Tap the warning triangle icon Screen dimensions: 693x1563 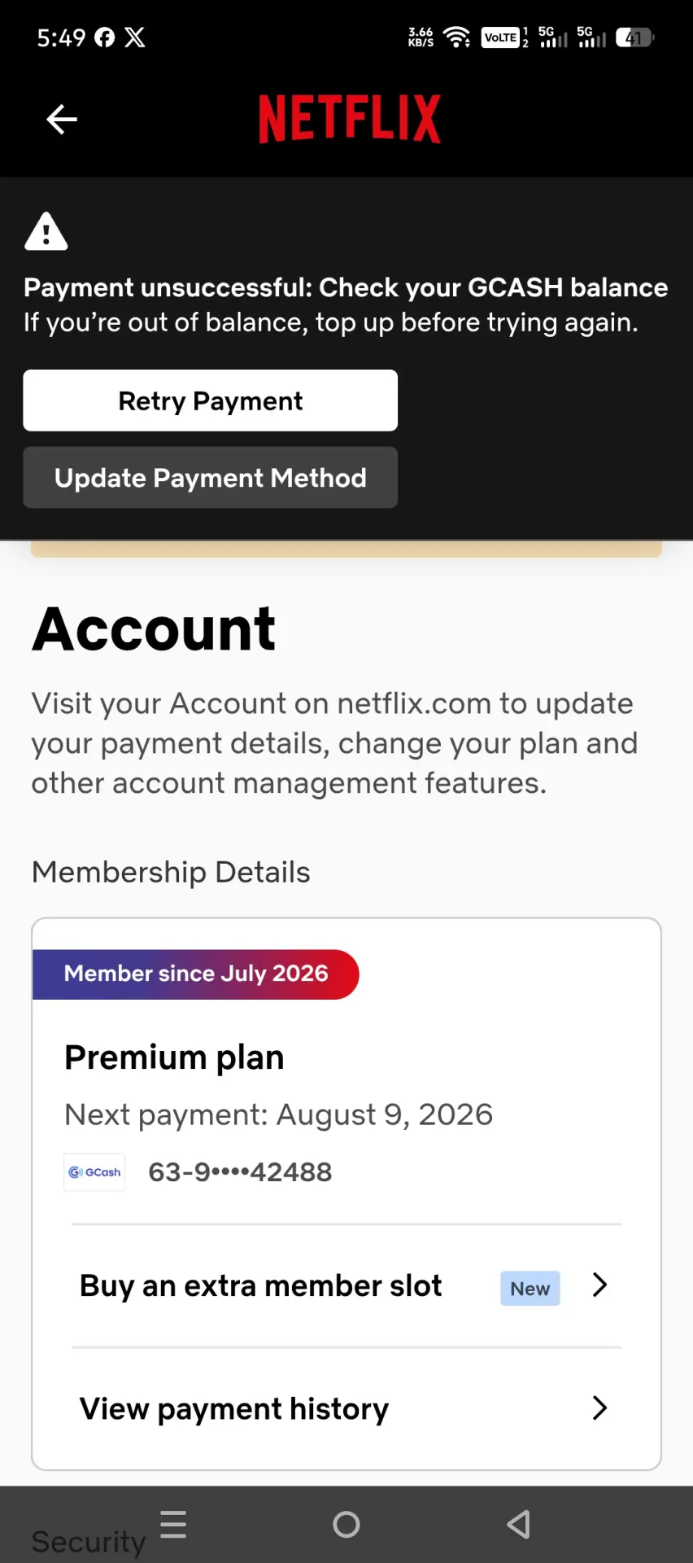(x=46, y=231)
